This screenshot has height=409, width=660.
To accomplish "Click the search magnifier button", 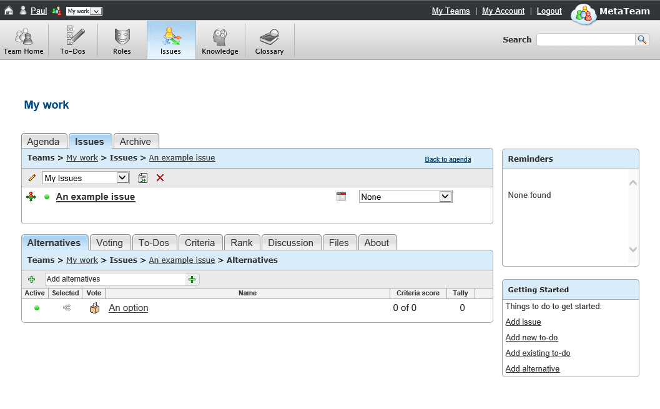I will pos(642,39).
